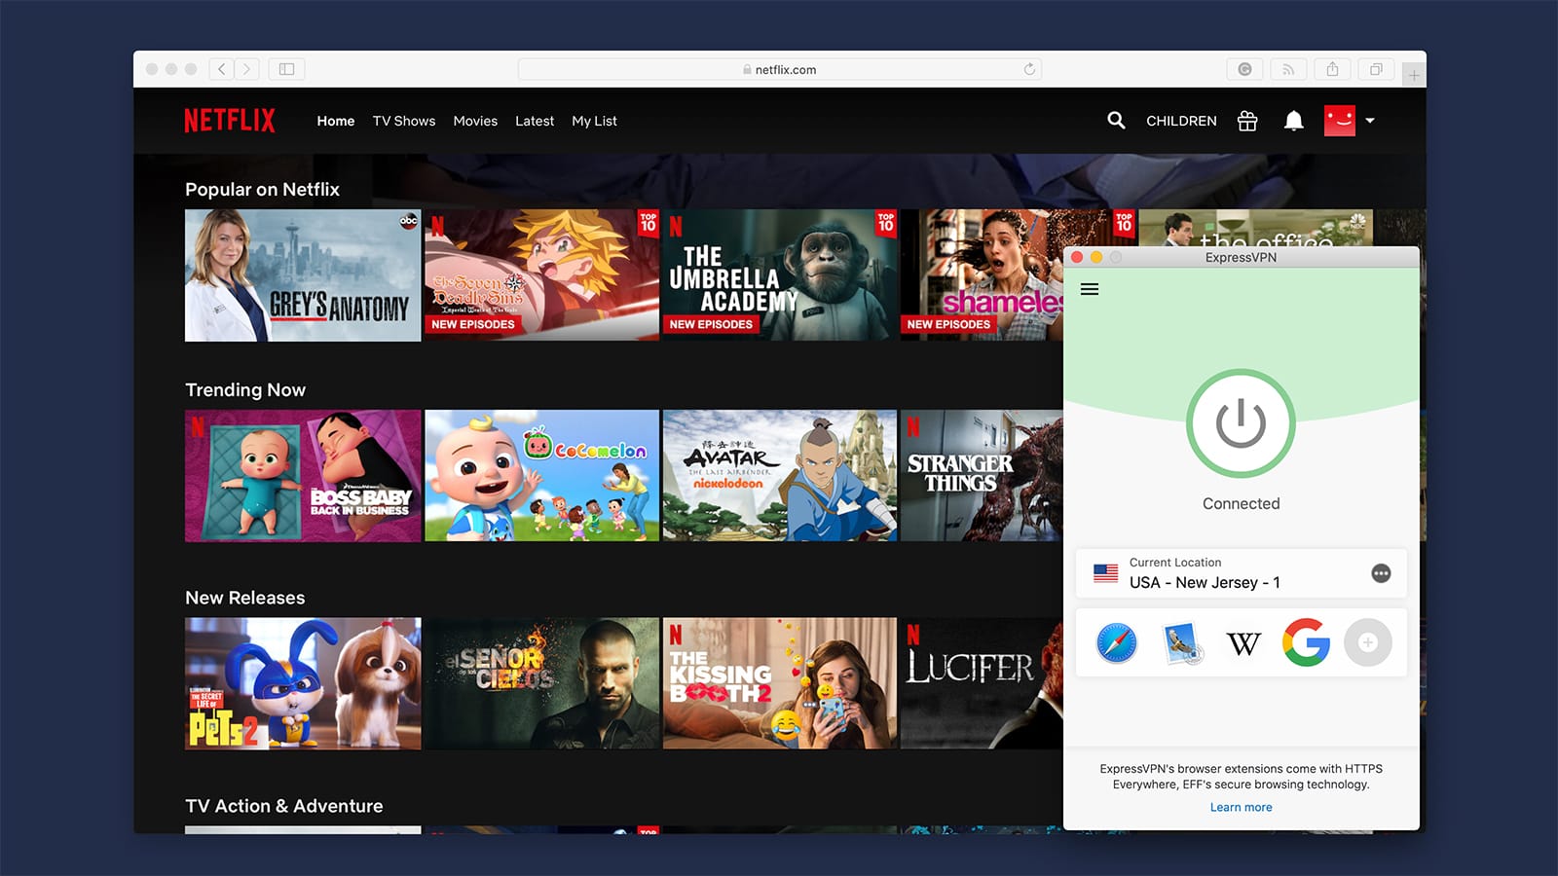
Task: Open My List
Action: point(594,121)
